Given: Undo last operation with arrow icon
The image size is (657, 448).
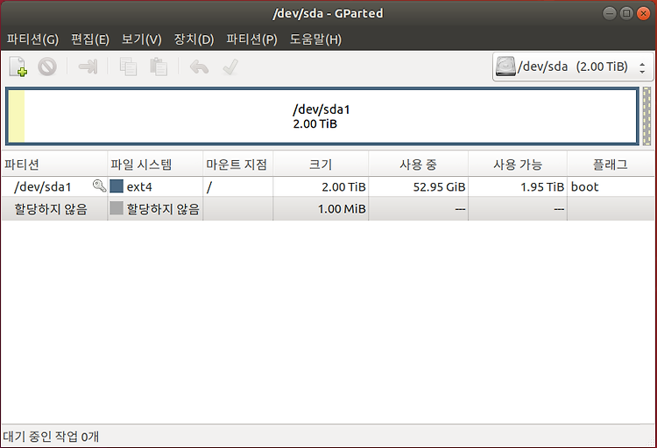Looking at the screenshot, I should point(199,66).
